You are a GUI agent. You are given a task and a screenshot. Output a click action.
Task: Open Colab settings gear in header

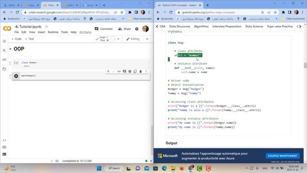pyautogui.click(x=137, y=29)
